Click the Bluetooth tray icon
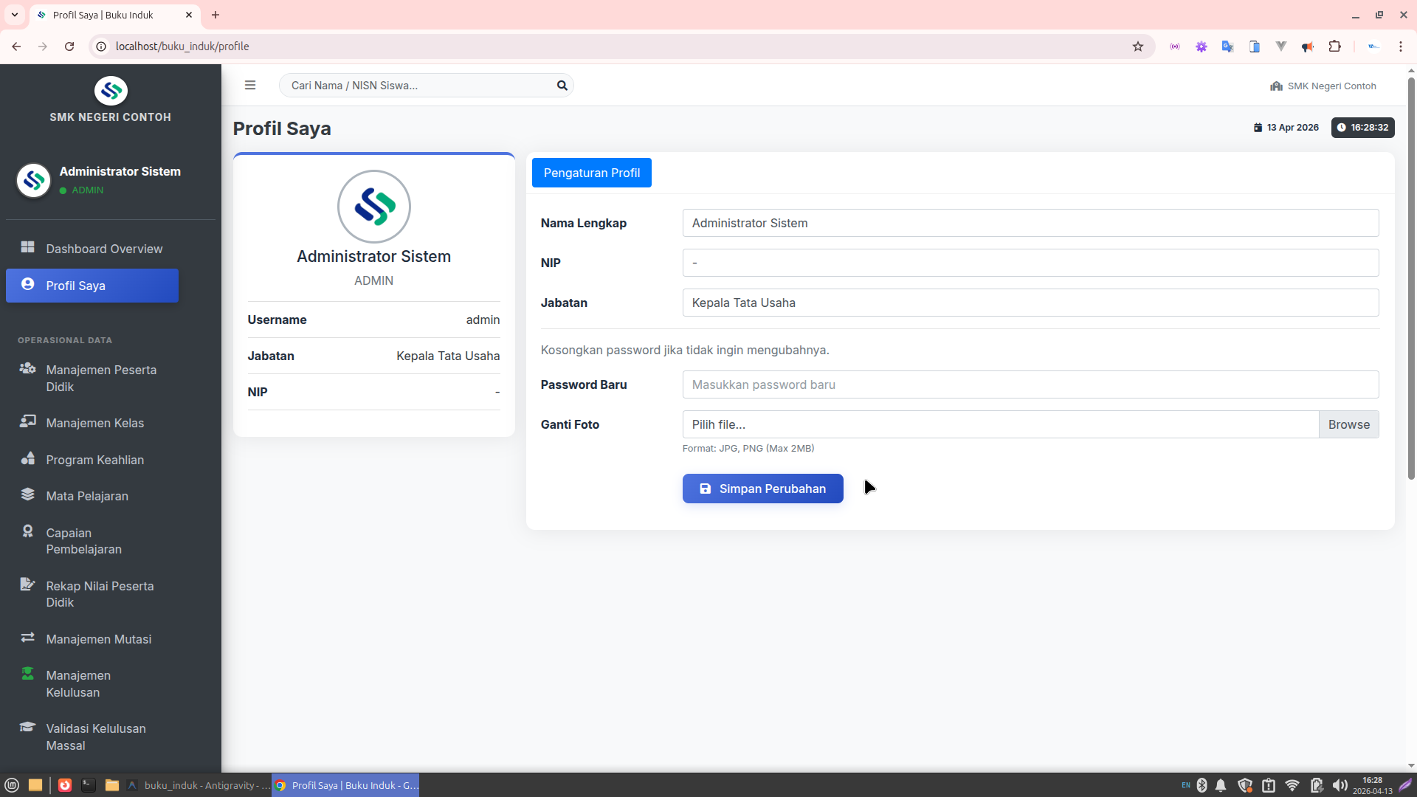Viewport: 1417px width, 797px height. (1201, 785)
